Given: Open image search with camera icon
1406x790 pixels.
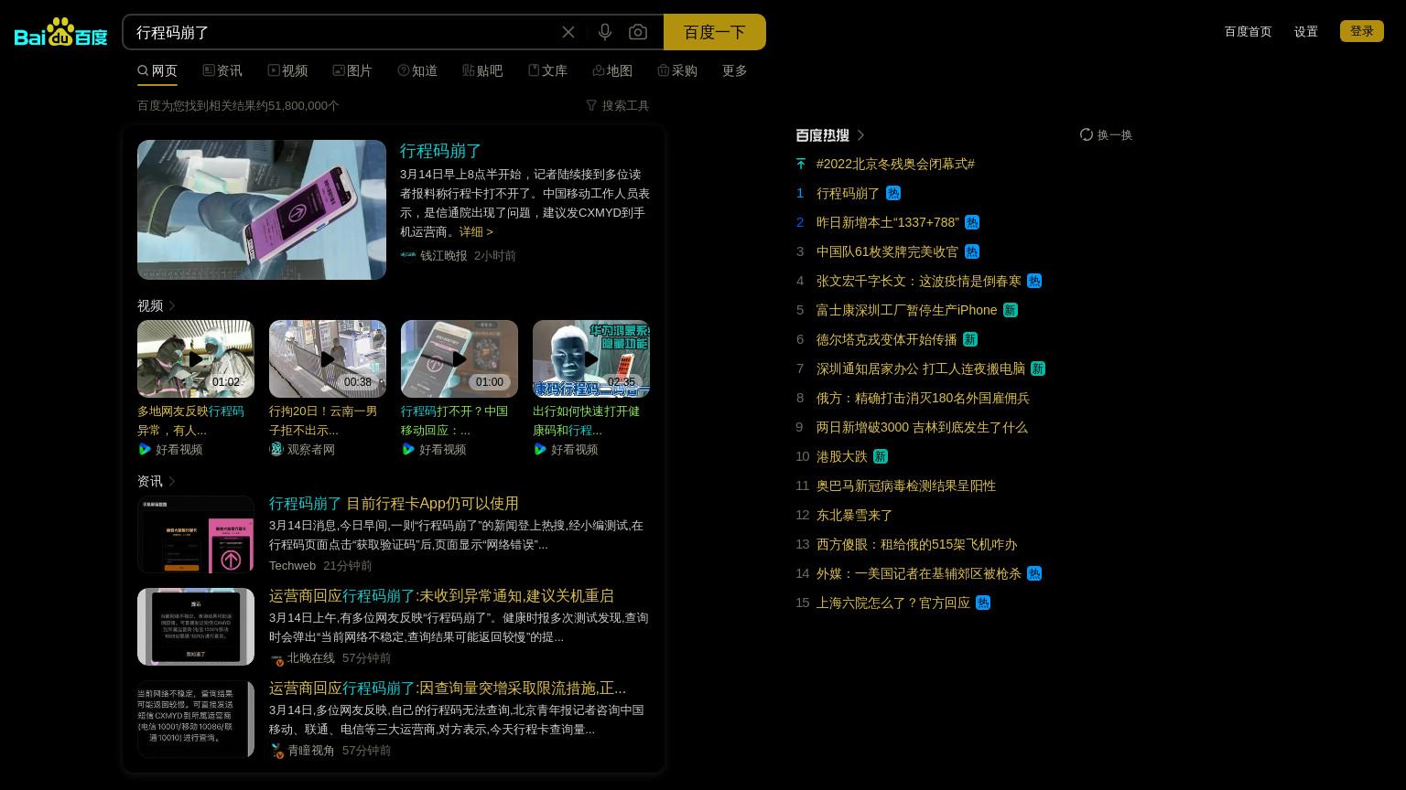Looking at the screenshot, I should [638, 32].
